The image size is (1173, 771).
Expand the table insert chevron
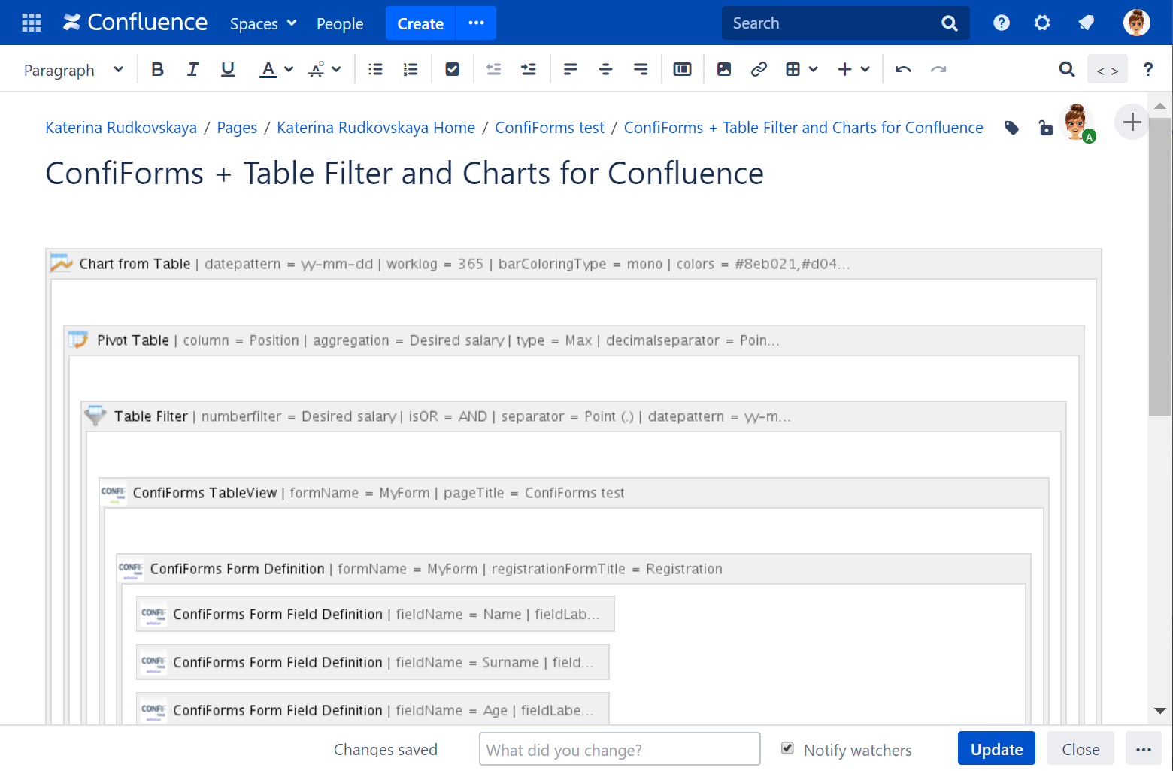[814, 68]
